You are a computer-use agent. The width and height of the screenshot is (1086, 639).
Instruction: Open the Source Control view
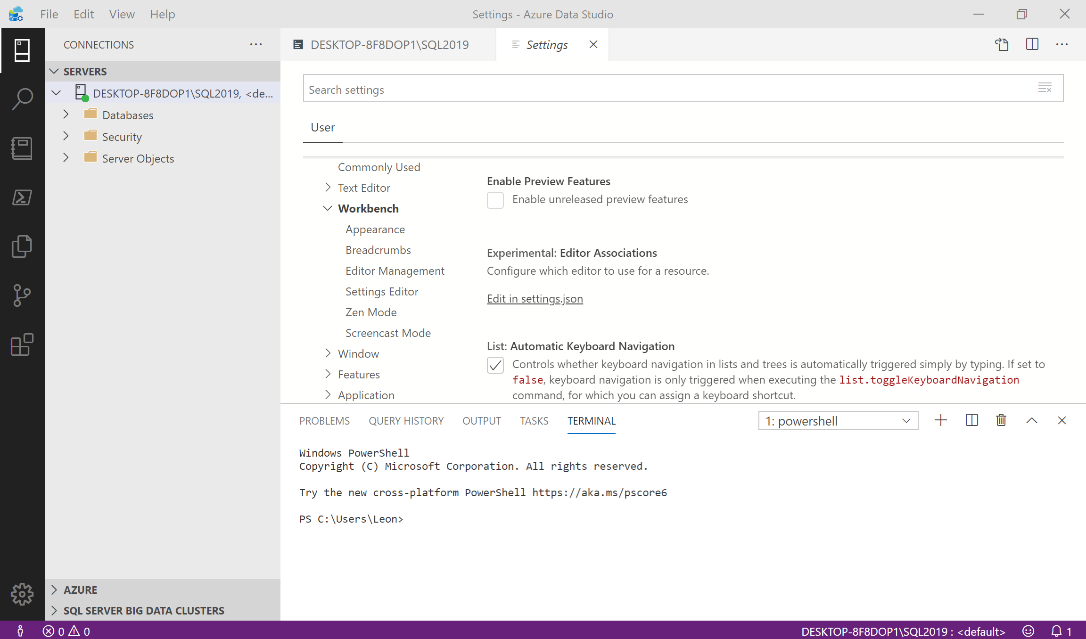(22, 295)
